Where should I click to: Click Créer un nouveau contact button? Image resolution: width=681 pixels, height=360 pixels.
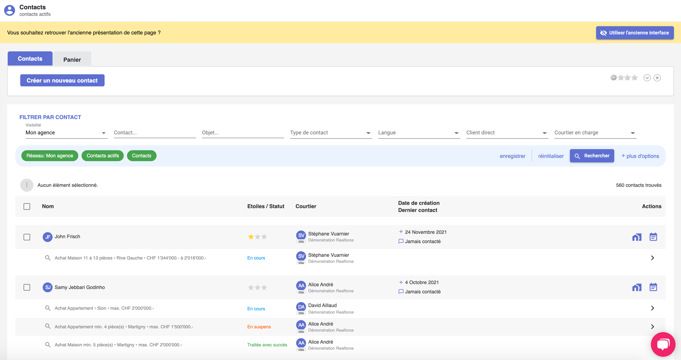[x=62, y=80]
